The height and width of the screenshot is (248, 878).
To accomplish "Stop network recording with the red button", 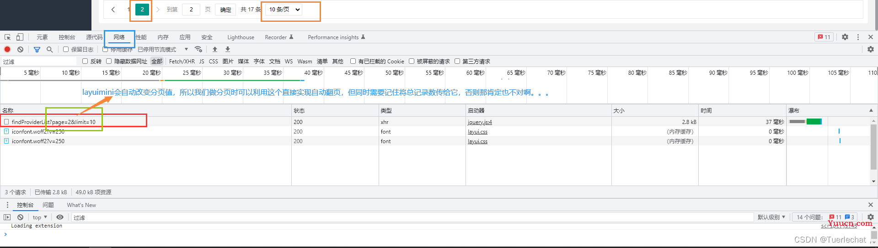I will (x=7, y=49).
